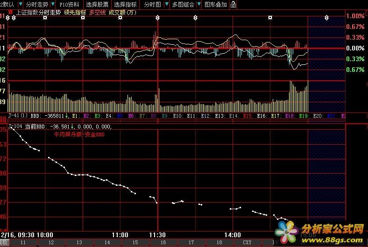Click the J-104 indicator label
The width and height of the screenshot is (368, 247).
pyautogui.click(x=15, y=127)
